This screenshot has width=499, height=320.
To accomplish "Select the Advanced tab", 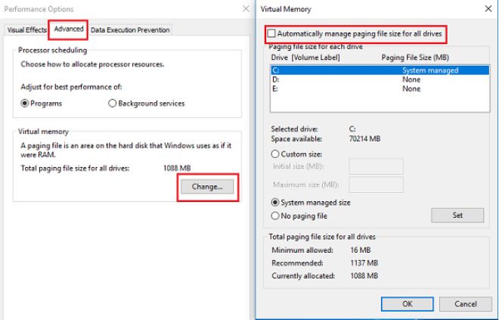I will tap(69, 29).
